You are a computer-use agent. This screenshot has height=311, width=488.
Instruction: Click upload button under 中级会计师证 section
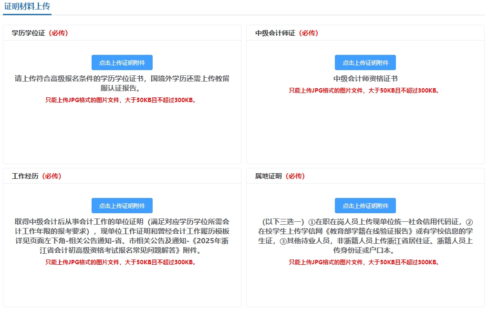365,62
